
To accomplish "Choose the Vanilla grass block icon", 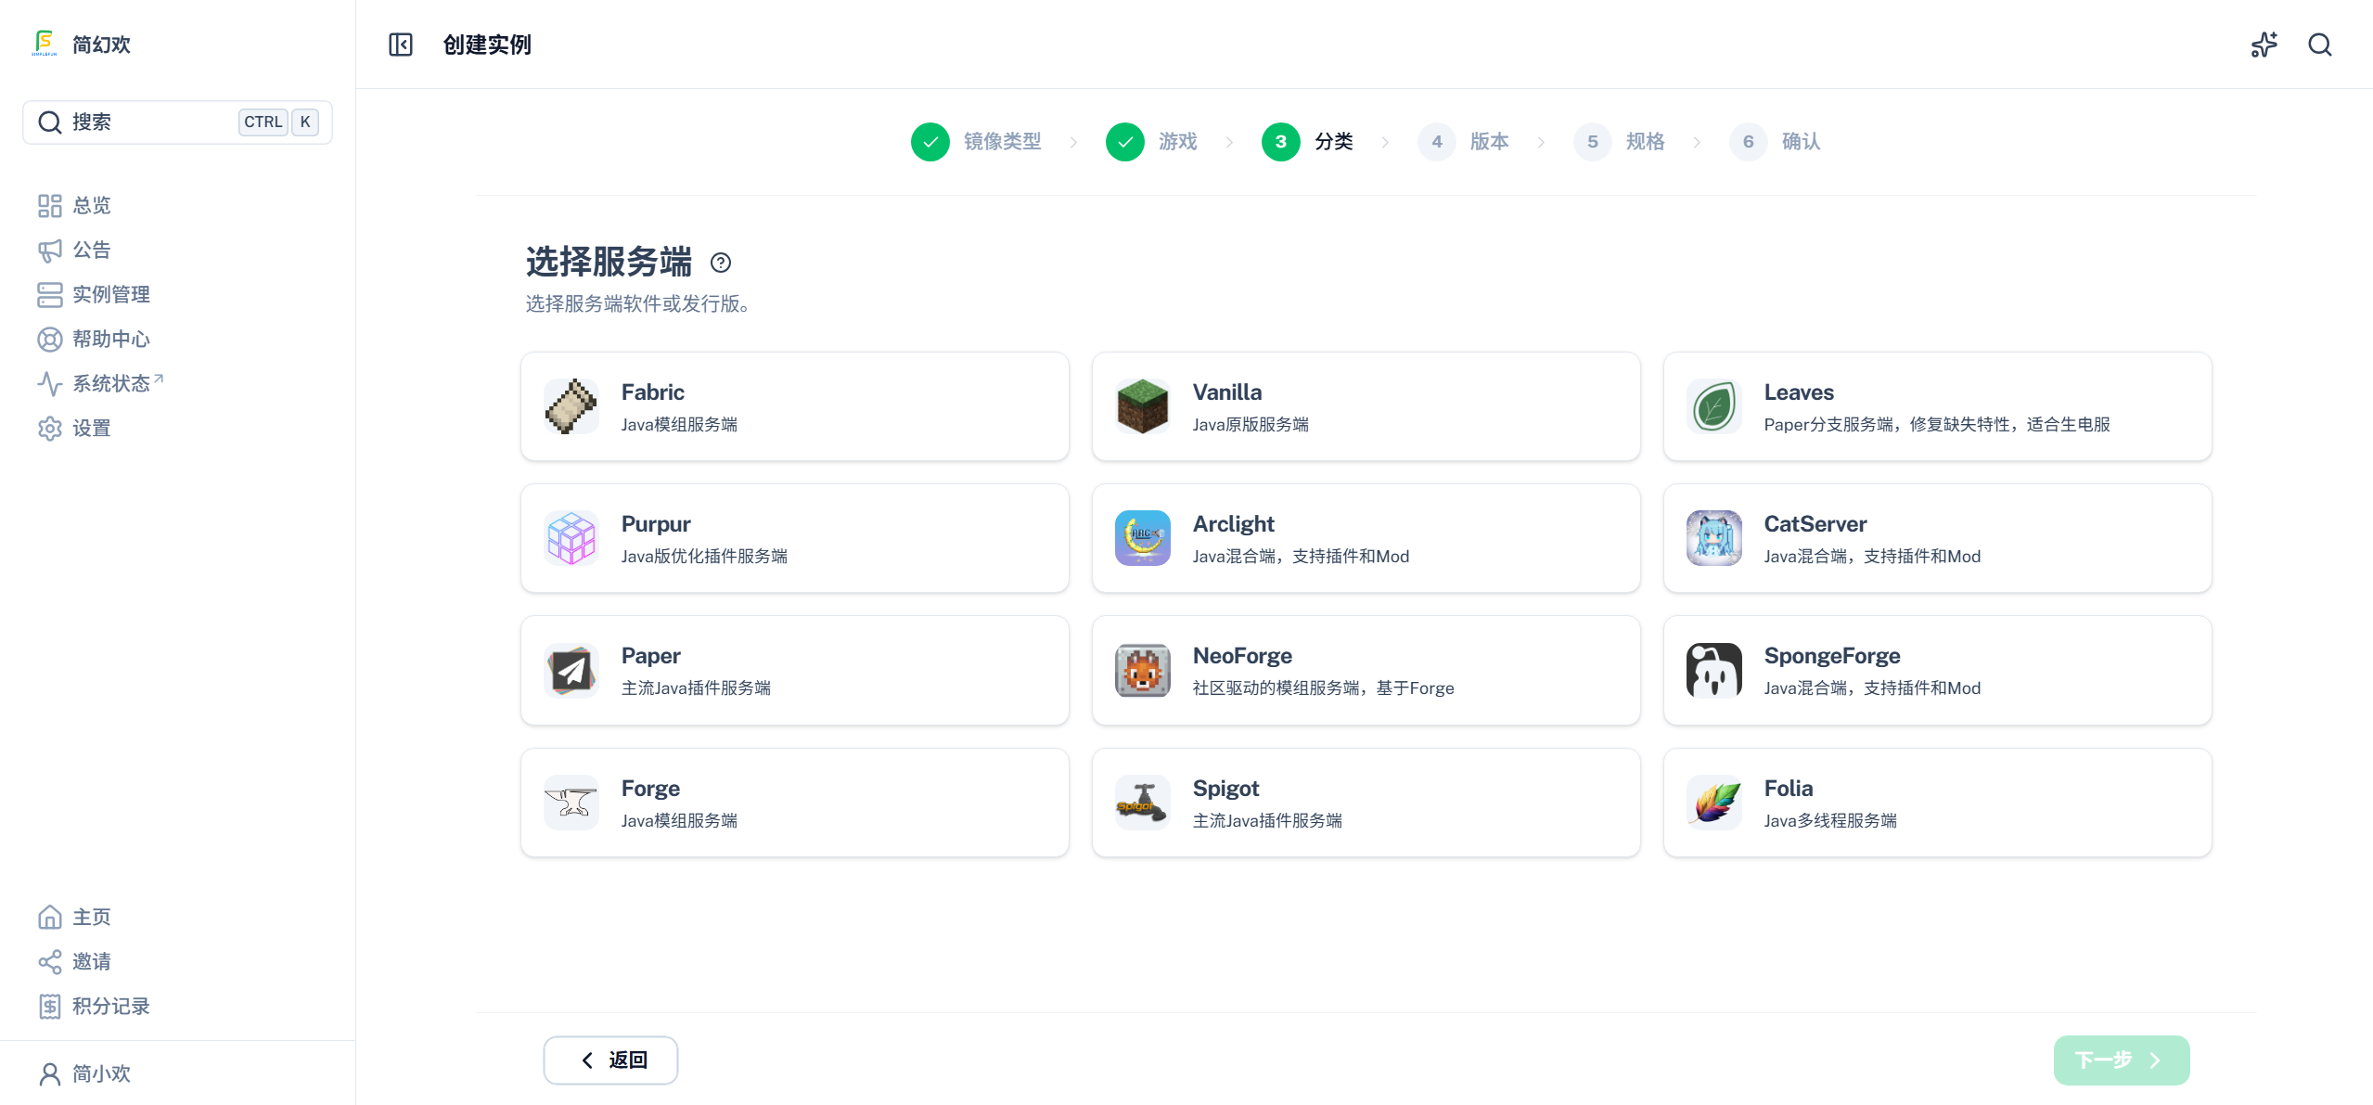I will click(1142, 406).
